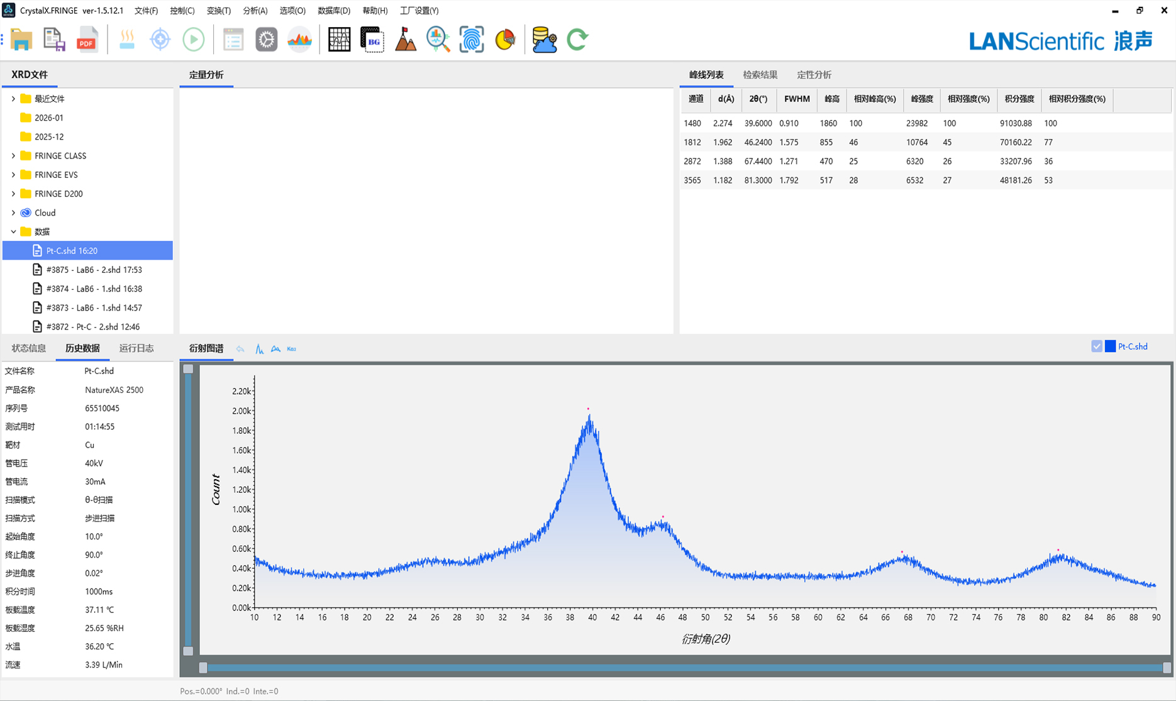Expand the Cloud tree node
Viewport: 1176px width, 701px height.
tap(13, 213)
